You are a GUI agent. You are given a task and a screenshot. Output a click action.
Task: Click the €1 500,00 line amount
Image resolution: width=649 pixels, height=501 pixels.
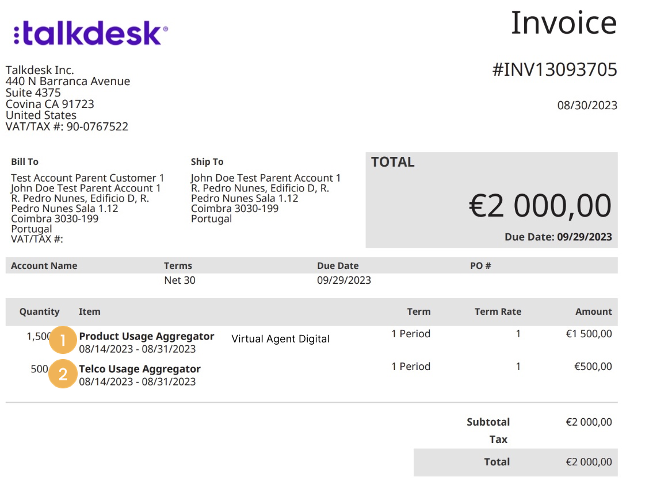click(x=589, y=334)
